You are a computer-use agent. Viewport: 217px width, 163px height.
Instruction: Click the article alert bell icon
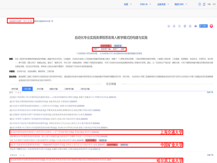coord(190,26)
